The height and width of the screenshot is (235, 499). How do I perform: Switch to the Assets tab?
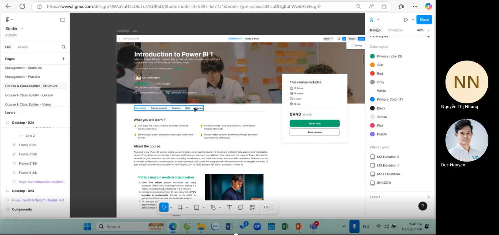pos(23,47)
